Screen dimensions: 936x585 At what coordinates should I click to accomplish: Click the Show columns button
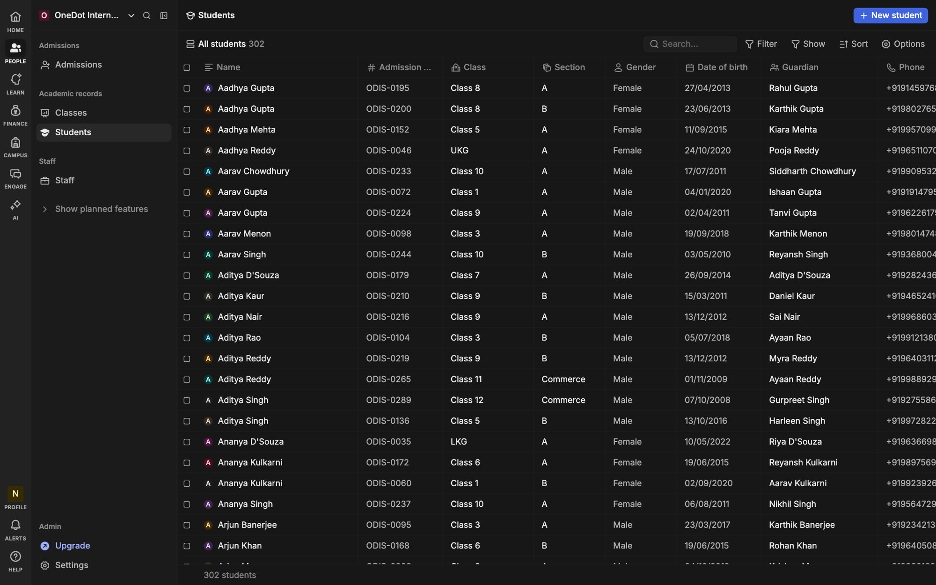[x=808, y=44]
